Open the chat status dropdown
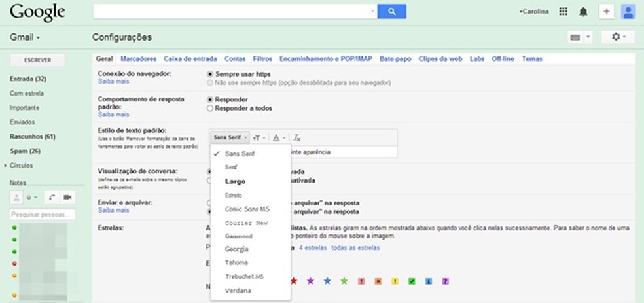The height and width of the screenshot is (303, 644). (31, 198)
